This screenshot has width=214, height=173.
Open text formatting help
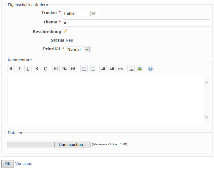pyautogui.click(x=150, y=69)
